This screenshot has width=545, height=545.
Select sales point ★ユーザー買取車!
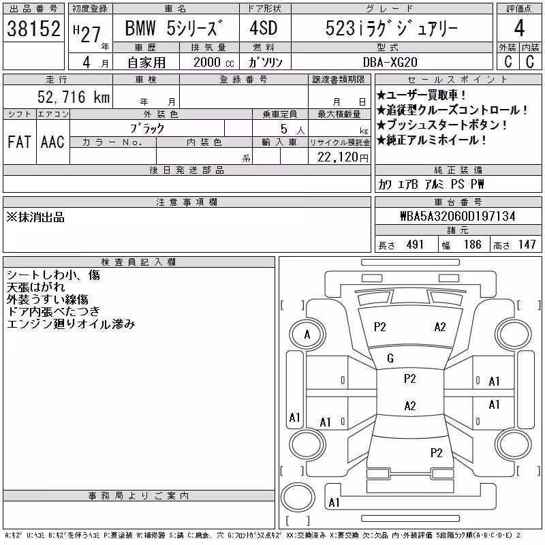[x=421, y=95]
